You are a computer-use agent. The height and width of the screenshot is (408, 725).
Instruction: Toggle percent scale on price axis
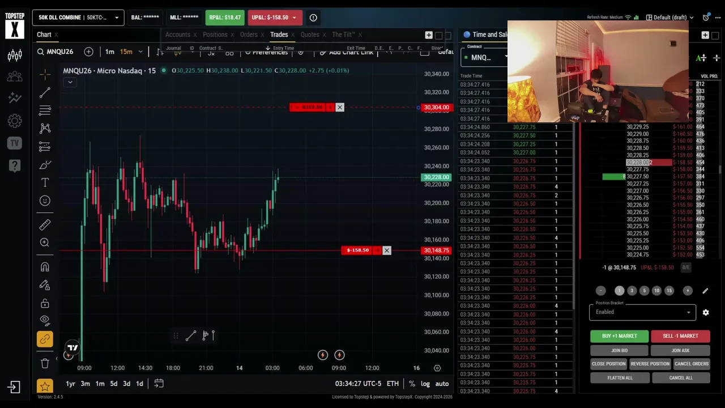(412, 384)
